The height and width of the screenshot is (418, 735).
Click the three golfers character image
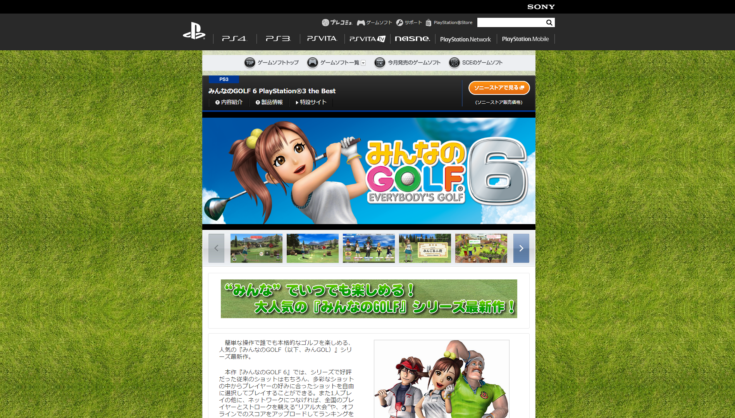(442, 379)
